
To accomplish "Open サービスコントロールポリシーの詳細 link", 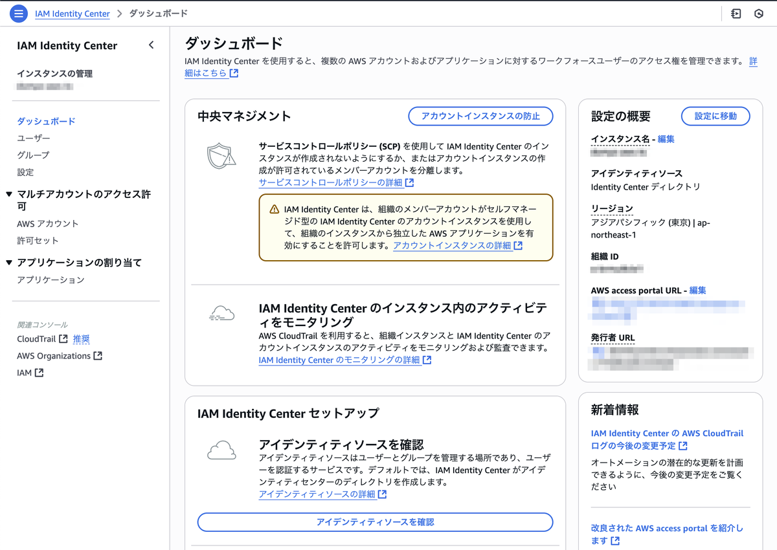I will 330,183.
